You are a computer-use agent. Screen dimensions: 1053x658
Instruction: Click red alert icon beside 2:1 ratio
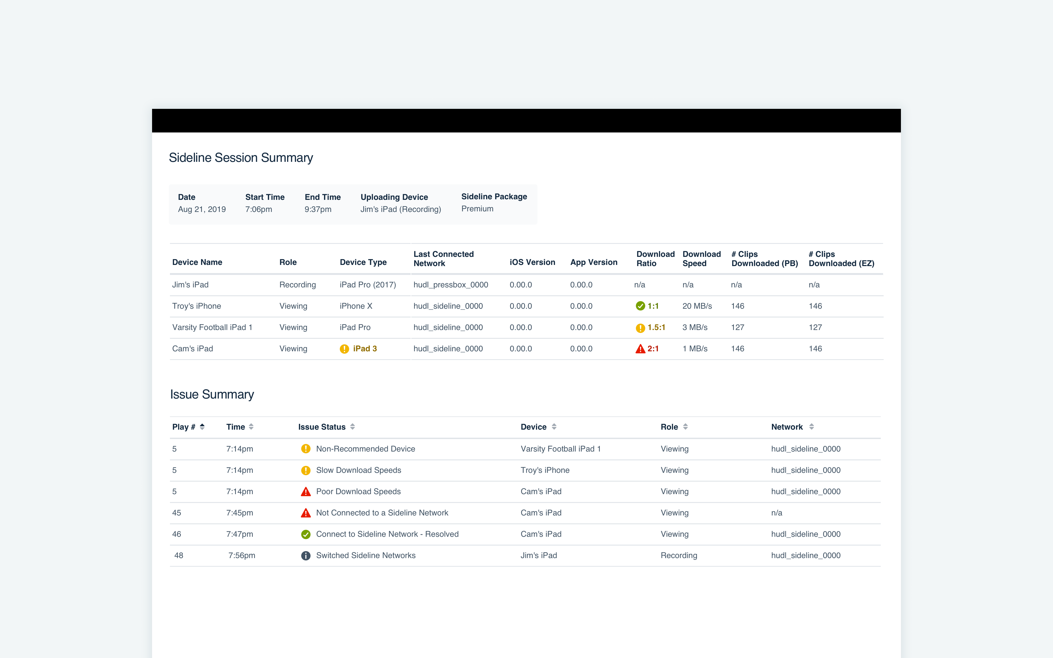(x=640, y=349)
